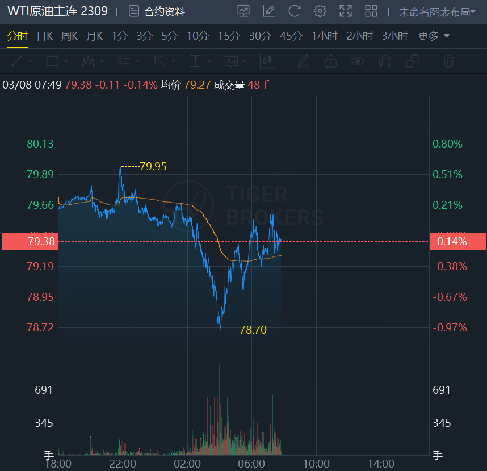This screenshot has width=487, height=471.
Task: Switch to 日K timeframe tab
Action: click(x=45, y=36)
